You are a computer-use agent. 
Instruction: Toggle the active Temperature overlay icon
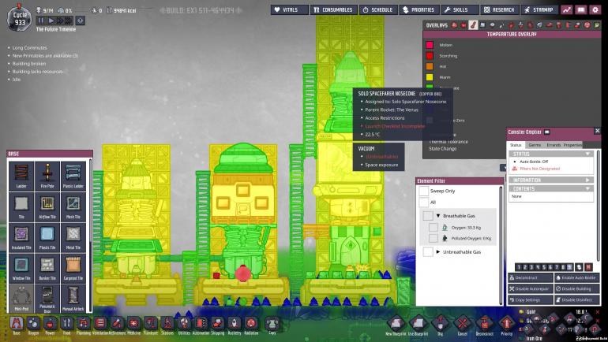473,25
